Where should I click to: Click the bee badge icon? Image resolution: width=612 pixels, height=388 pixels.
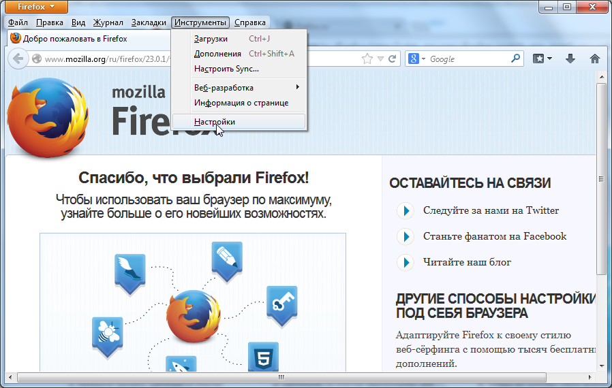(107, 337)
